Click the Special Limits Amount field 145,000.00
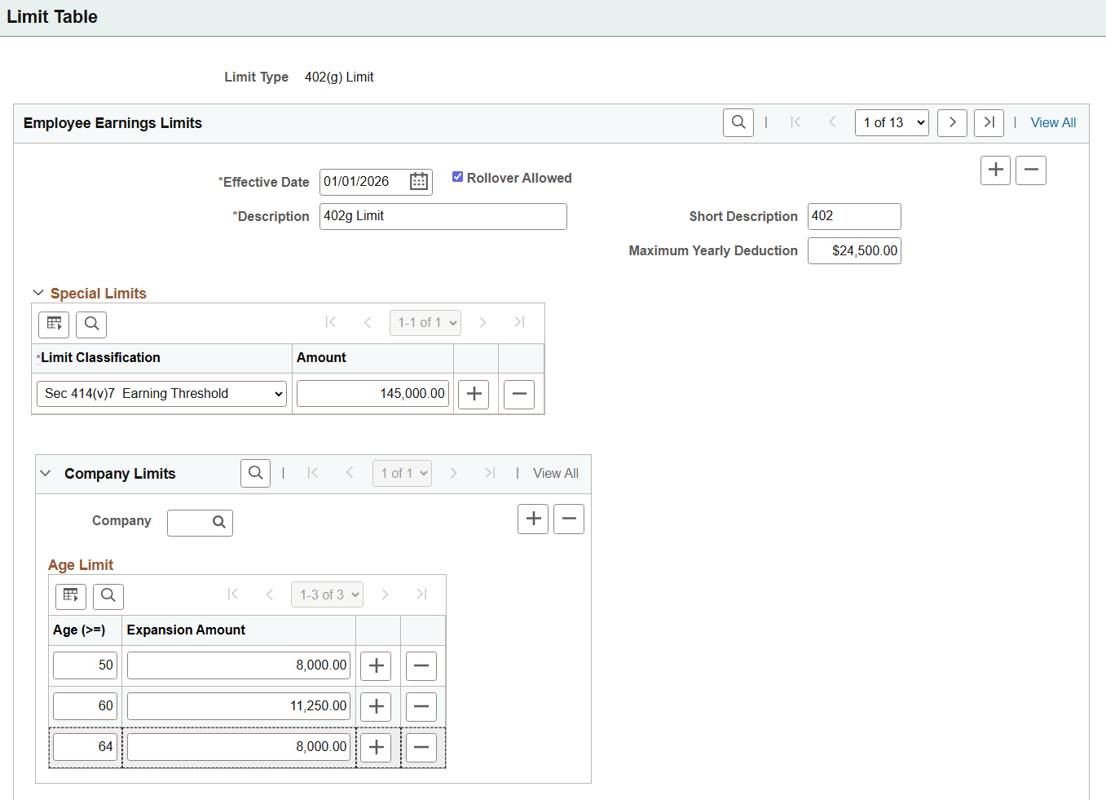The height and width of the screenshot is (800, 1106). pyautogui.click(x=372, y=394)
